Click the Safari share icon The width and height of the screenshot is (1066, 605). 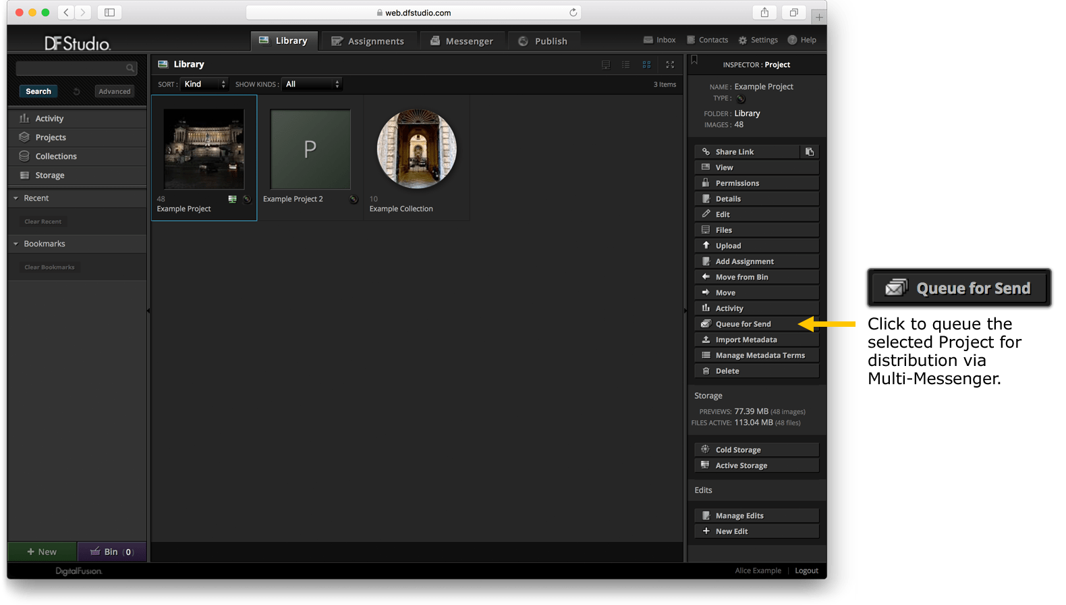(x=764, y=12)
